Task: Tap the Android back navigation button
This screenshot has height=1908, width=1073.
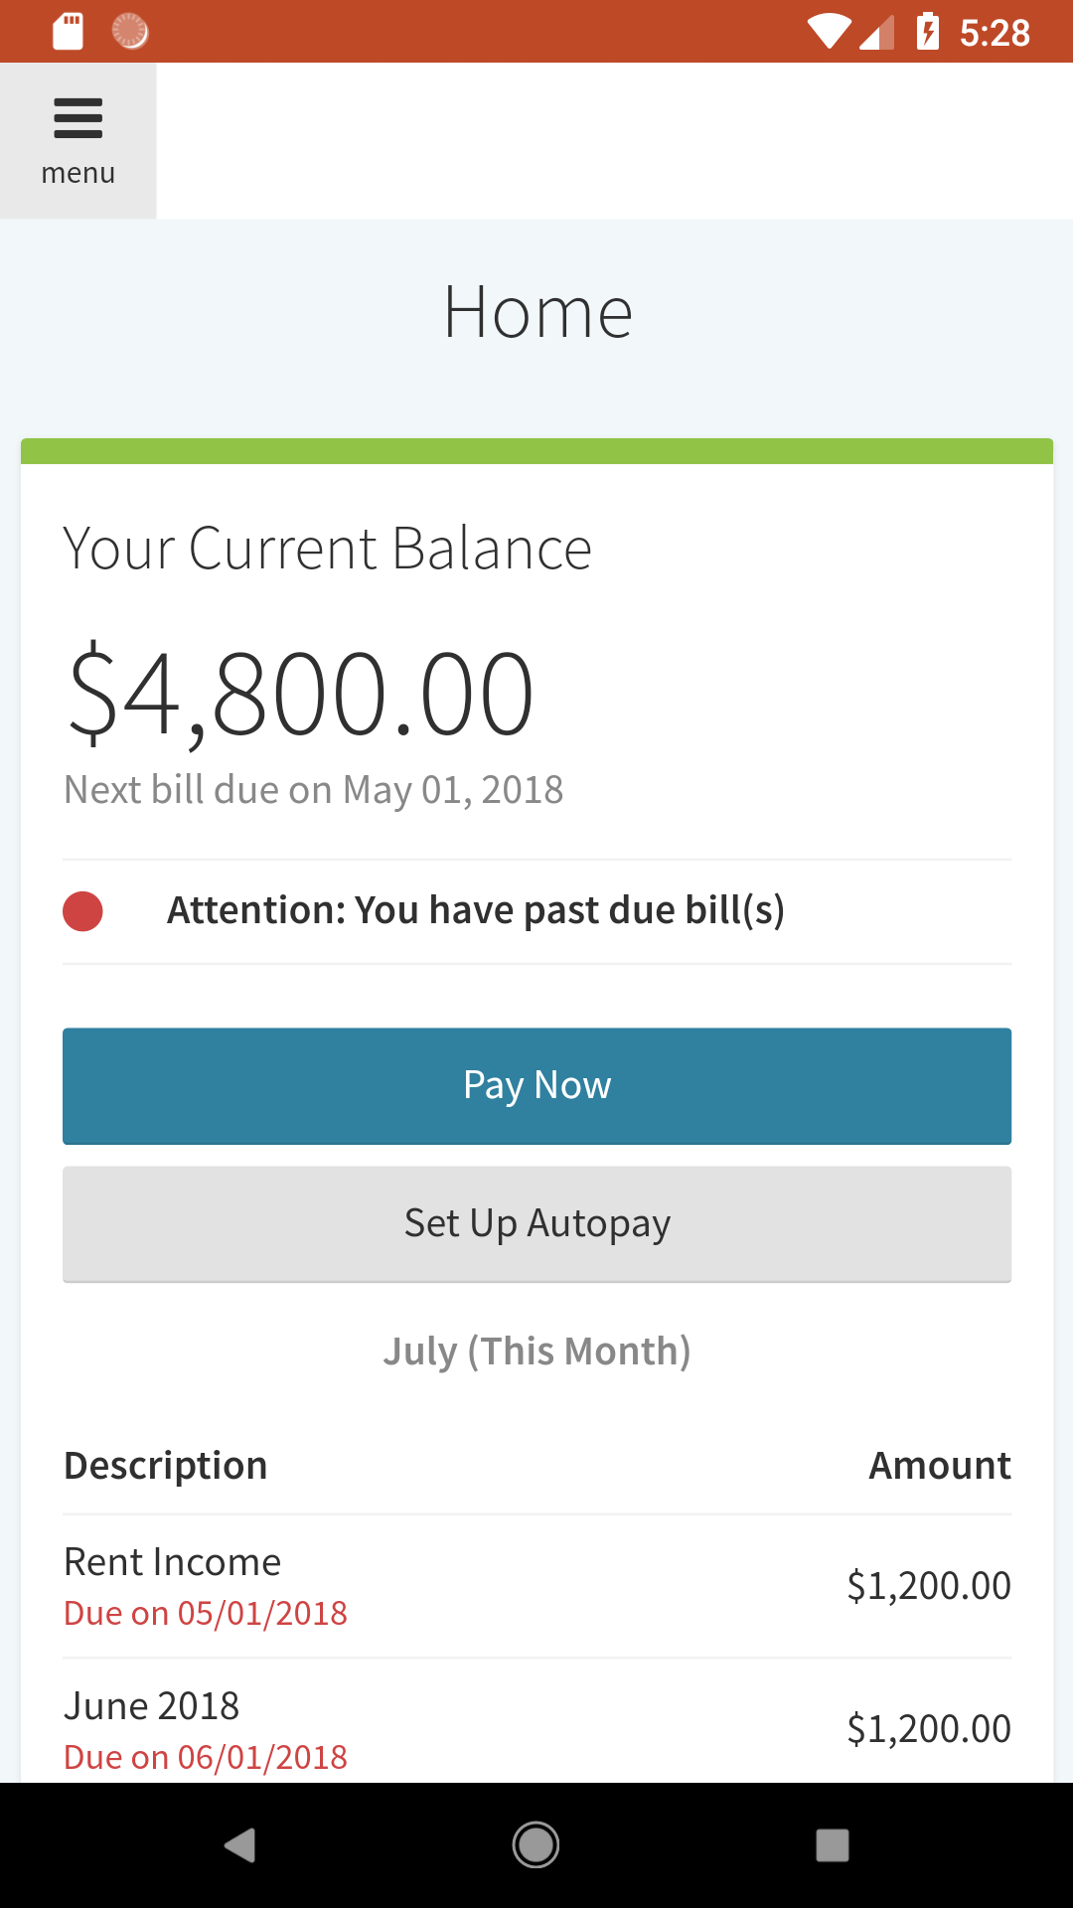Action: click(x=239, y=1845)
